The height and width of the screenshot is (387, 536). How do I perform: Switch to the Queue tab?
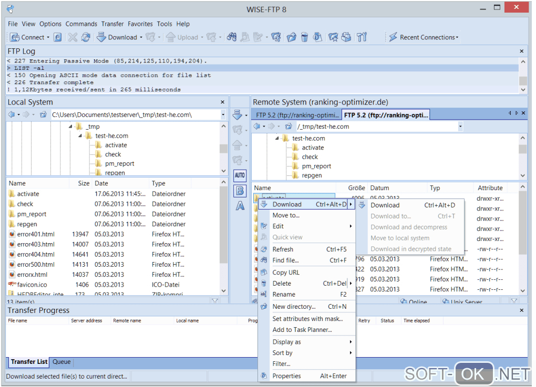[61, 362]
